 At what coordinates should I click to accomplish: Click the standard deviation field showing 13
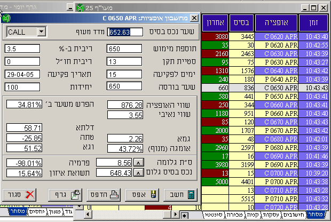point(125,61)
